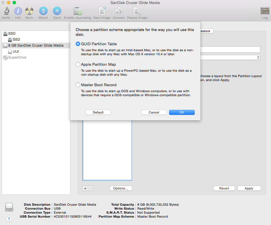The image size is (271, 225).
Task: Click the Mount toolbar icon
Action: point(43,11)
